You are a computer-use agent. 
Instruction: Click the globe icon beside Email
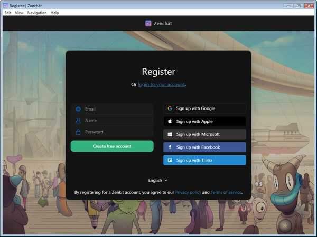tap(78, 109)
